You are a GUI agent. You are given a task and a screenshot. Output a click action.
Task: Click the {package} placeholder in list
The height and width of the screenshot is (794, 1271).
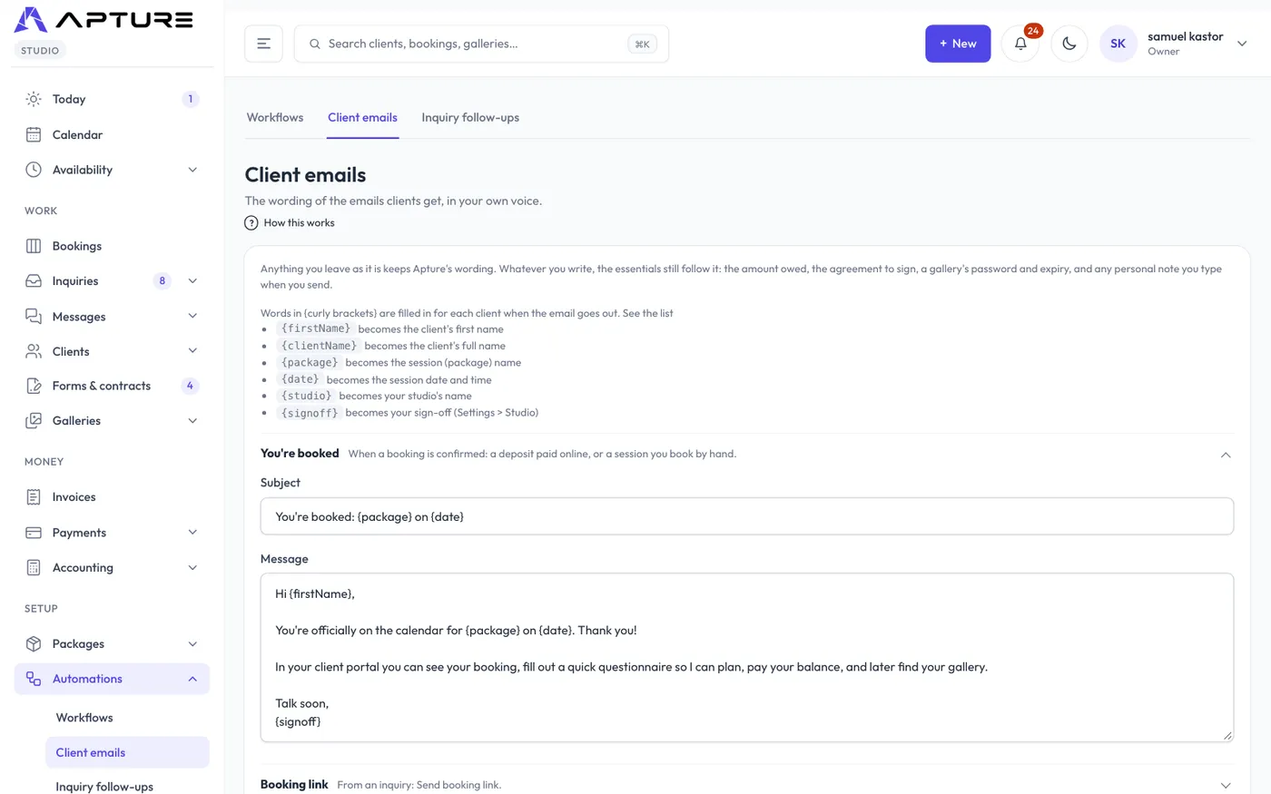(x=310, y=362)
